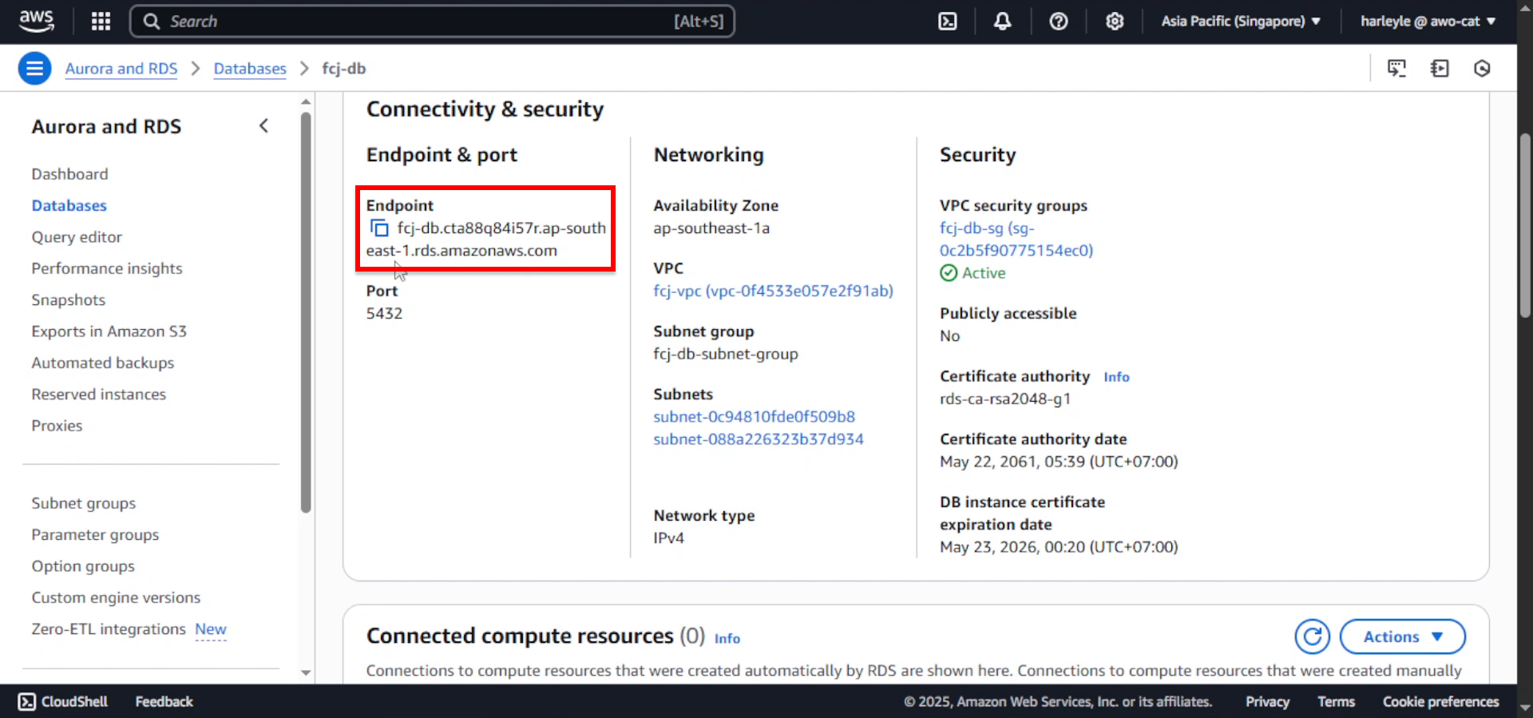Open Snapshots in sidebar

[x=69, y=300]
